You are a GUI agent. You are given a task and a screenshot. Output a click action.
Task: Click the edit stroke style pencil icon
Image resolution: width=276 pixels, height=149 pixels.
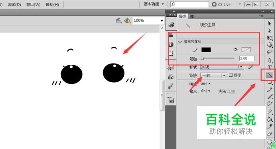[250, 67]
